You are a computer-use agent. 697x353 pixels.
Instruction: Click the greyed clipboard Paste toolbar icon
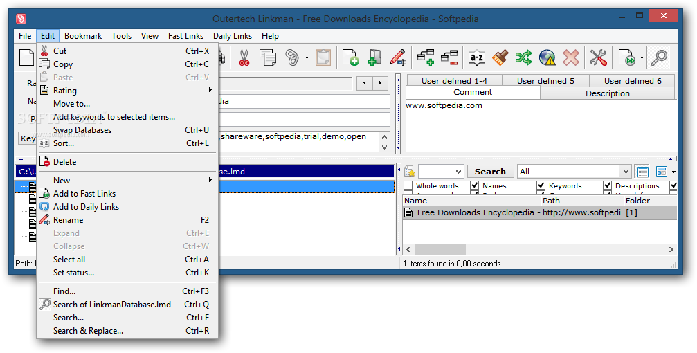click(x=323, y=58)
